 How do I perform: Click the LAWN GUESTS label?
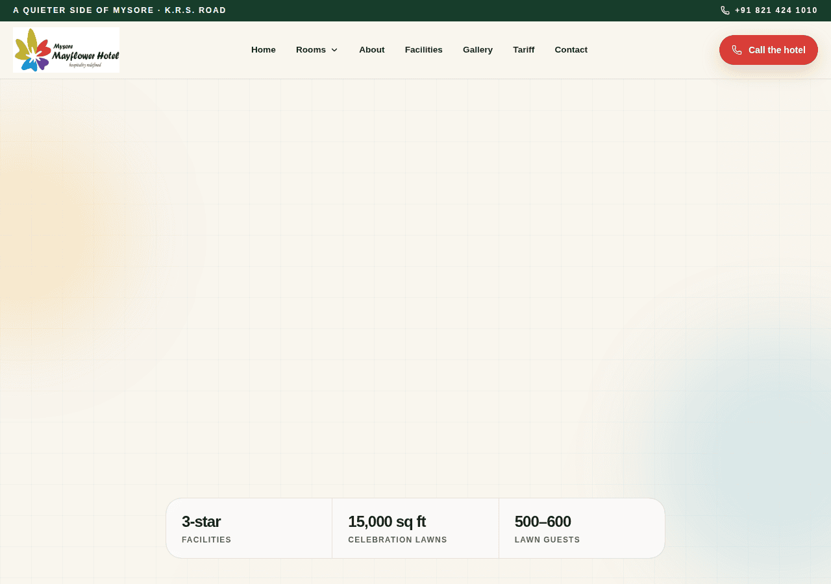point(547,540)
